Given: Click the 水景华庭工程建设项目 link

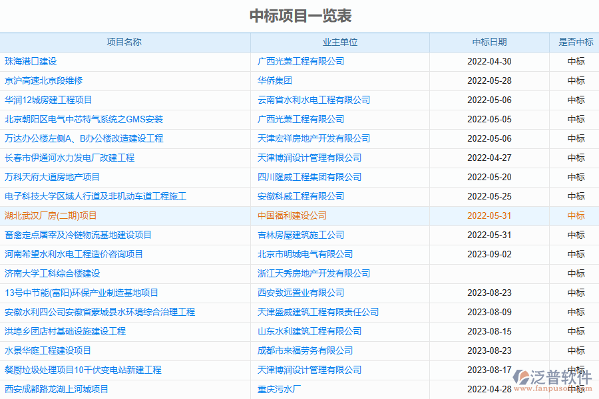Looking at the screenshot, I should [48, 350].
